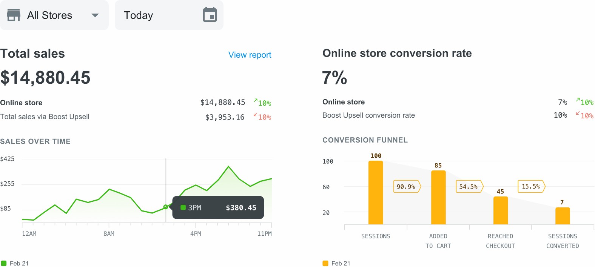Screen dimensions: 595x267
Task: Click the green up arrow next to 7%
Action: click(x=578, y=100)
